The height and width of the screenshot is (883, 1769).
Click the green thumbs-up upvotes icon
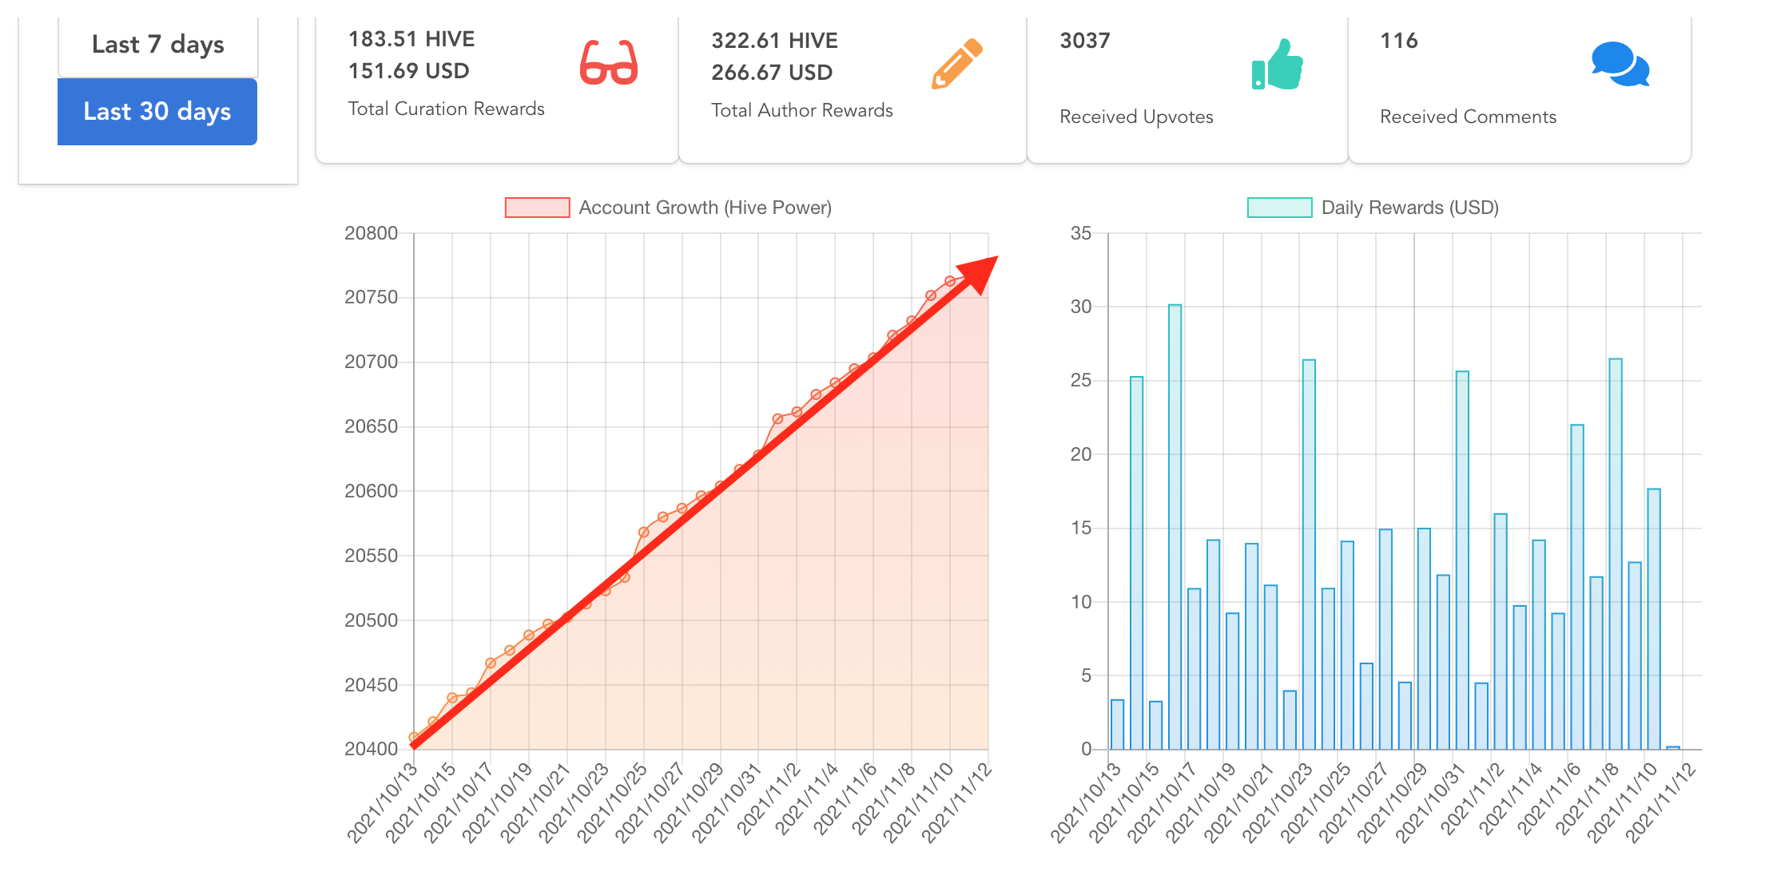pos(1278,64)
